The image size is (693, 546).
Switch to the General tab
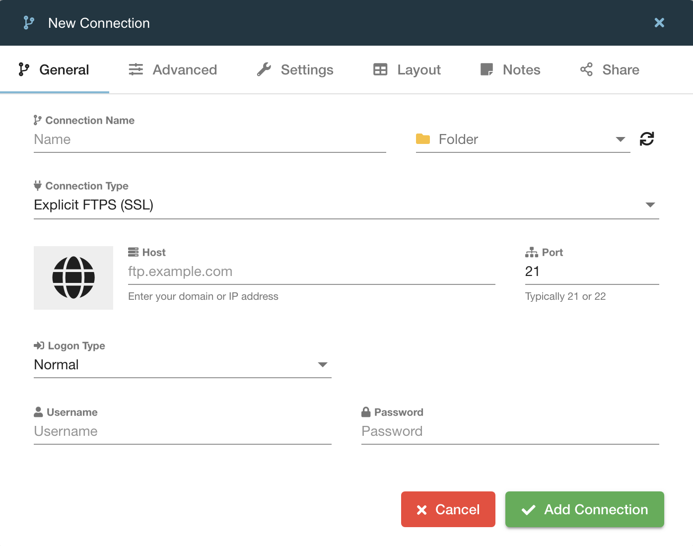pos(54,69)
